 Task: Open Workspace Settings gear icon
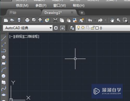(x=56, y=28)
